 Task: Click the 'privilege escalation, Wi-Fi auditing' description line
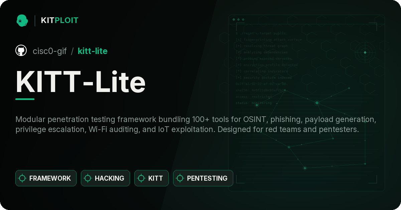pos(187,129)
